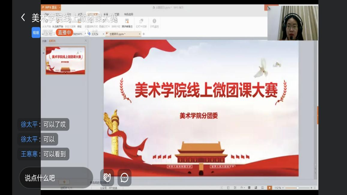
Task: Open the chat bubble icon
Action: coord(124,178)
